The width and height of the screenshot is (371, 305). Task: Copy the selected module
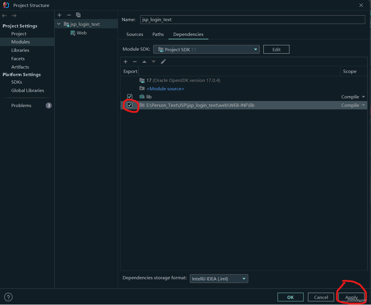(x=78, y=15)
